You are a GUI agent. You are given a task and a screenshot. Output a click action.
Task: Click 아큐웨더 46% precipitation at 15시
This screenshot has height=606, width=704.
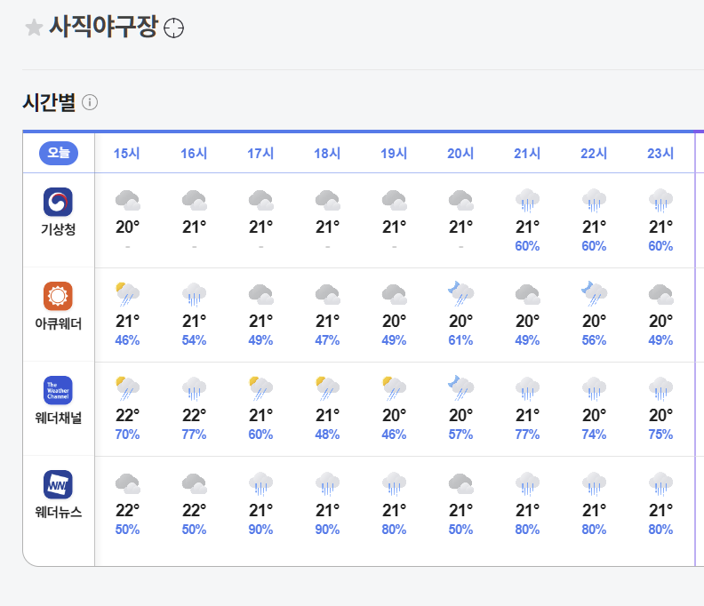coord(127,340)
